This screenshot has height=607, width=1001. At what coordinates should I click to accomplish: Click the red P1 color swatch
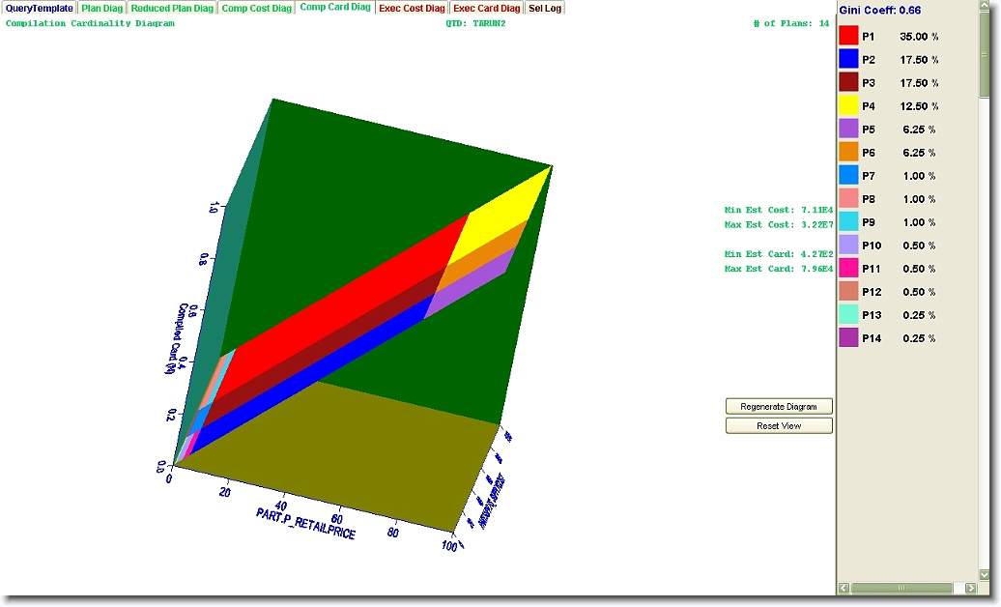848,37
